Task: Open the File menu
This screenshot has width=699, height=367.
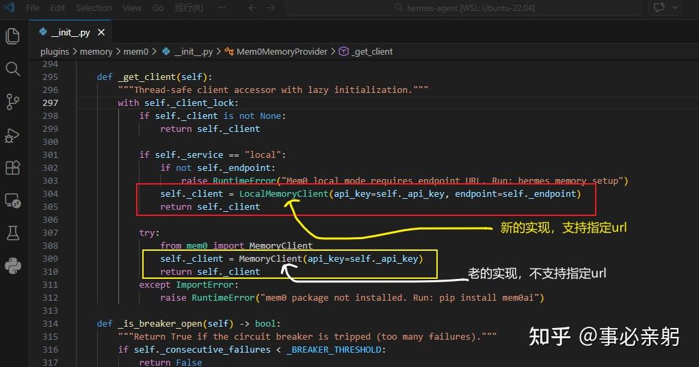Action: click(33, 8)
